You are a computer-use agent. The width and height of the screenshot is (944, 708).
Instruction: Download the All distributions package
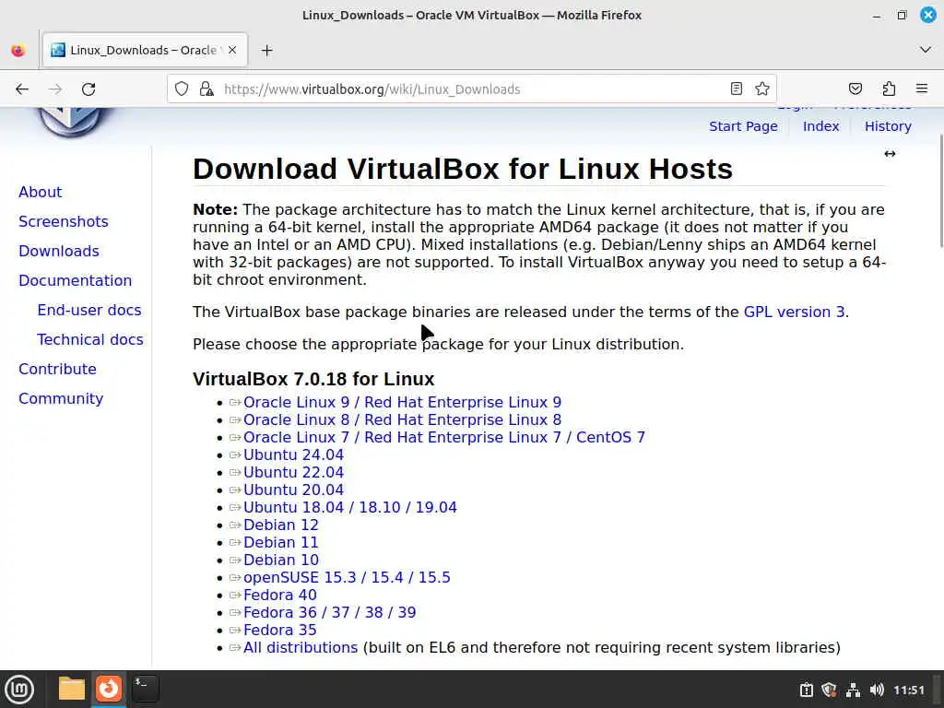click(x=301, y=647)
